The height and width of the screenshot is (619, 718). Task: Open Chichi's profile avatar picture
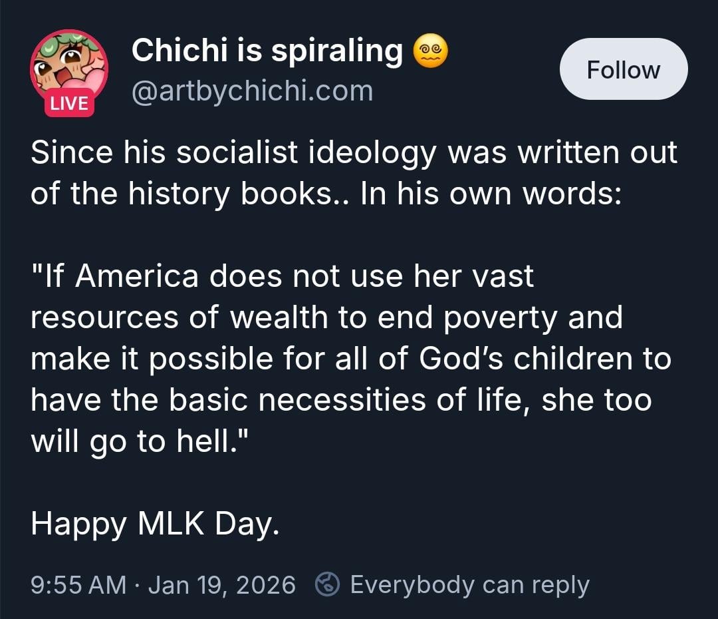tap(68, 67)
